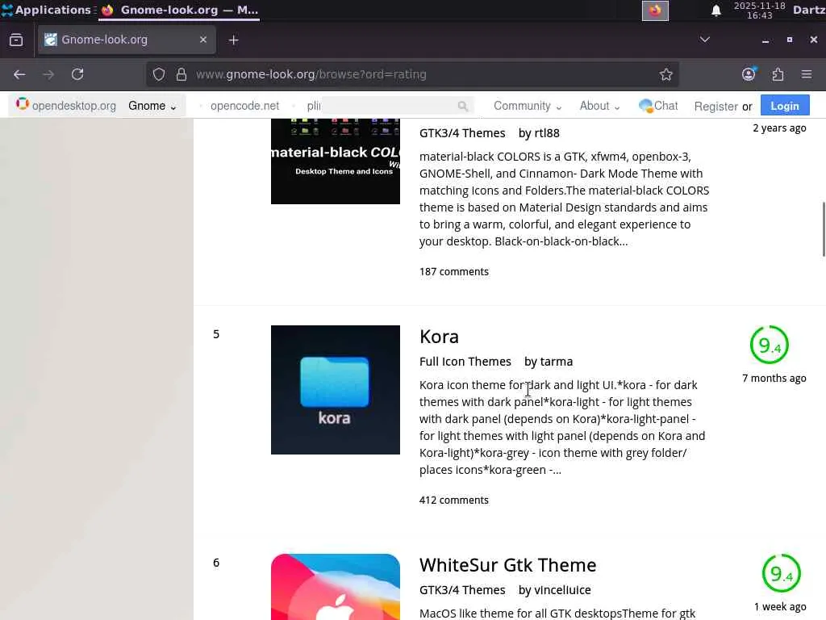
Task: Open the Firefox hamburger menu
Action: point(807,74)
